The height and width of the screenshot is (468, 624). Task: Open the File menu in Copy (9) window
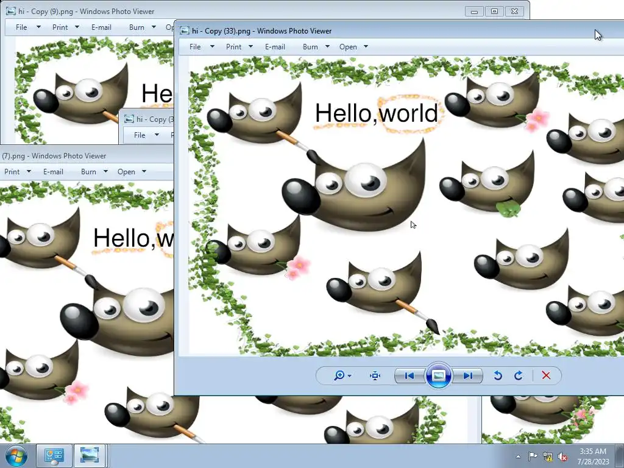click(21, 27)
